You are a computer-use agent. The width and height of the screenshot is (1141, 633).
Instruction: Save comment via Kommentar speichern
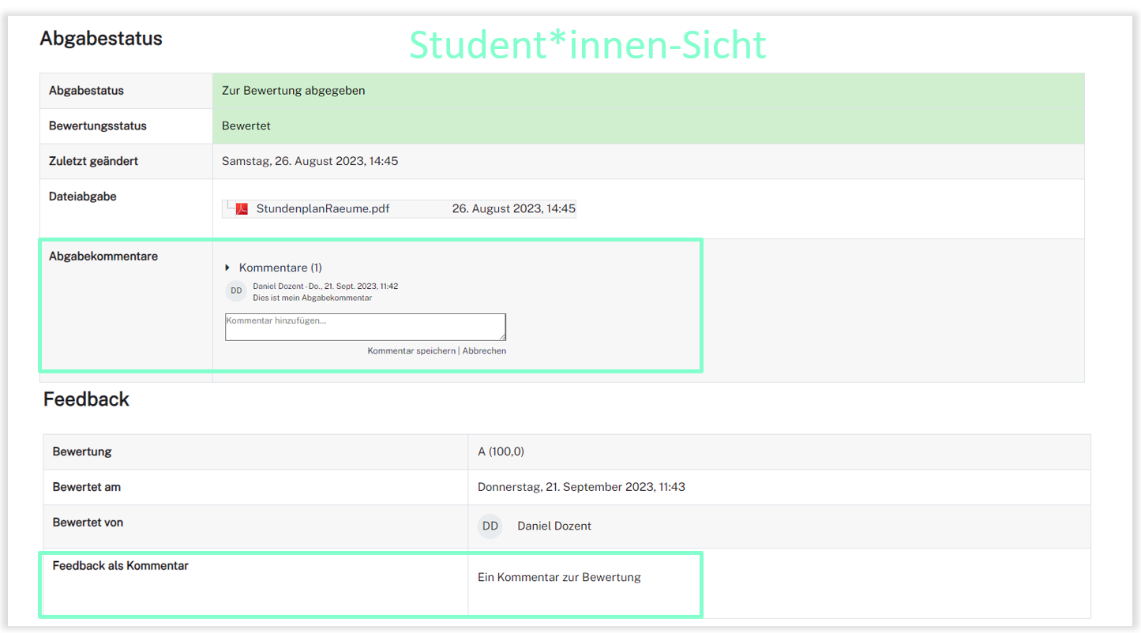pyautogui.click(x=411, y=350)
